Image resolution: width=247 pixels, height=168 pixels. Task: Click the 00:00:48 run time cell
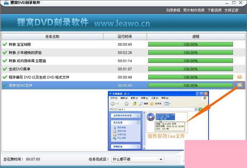point(125,77)
